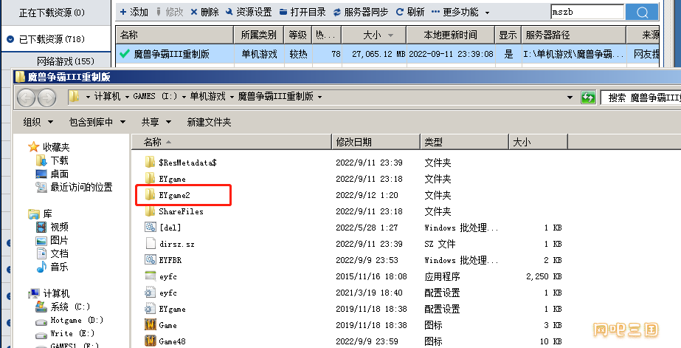Click the mszb search input field
Image resolution: width=681 pixels, height=348 pixels.
point(587,12)
